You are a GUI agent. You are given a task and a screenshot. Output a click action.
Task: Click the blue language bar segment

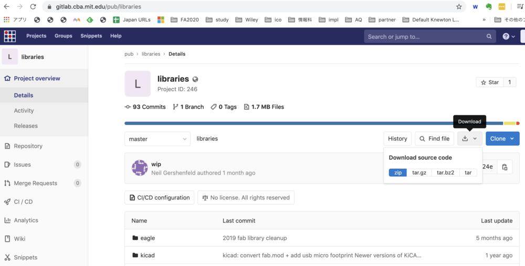tap(314, 123)
